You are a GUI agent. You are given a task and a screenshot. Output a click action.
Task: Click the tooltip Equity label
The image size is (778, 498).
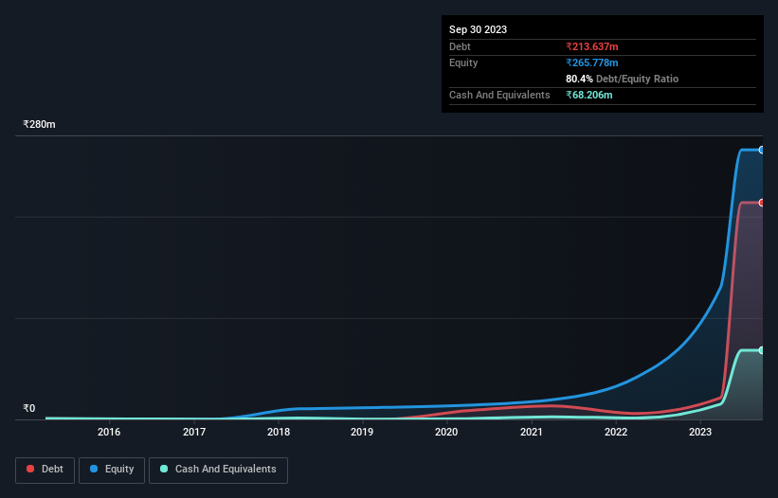[x=463, y=62]
